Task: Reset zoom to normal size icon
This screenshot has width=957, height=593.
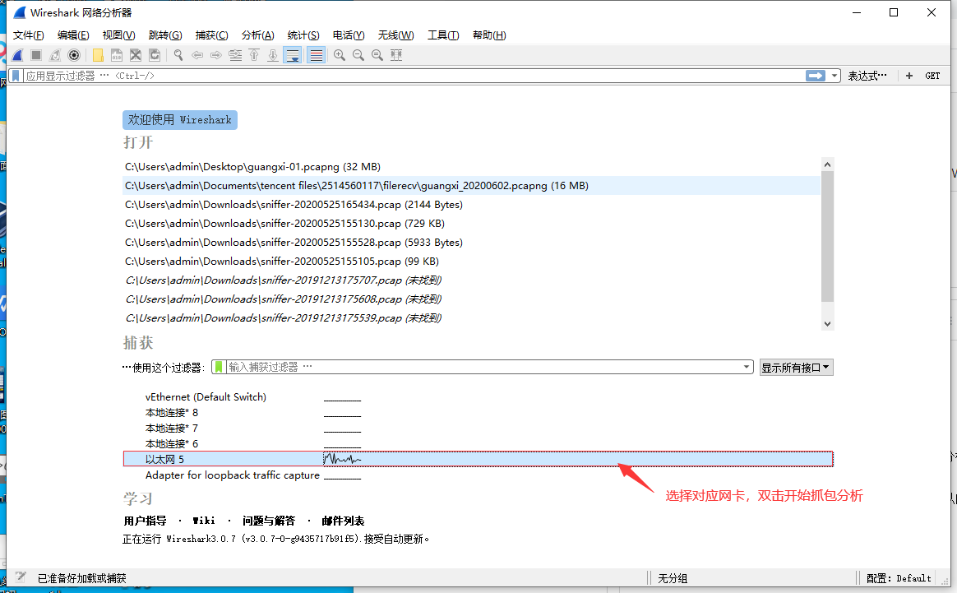Action: 377,56
